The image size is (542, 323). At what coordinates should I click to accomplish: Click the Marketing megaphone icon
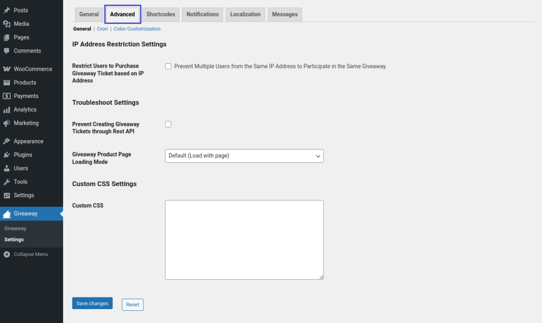[x=7, y=123]
